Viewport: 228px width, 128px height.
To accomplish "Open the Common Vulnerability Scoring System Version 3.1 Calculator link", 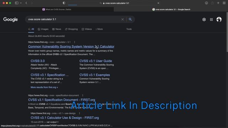I will point(71,47).
